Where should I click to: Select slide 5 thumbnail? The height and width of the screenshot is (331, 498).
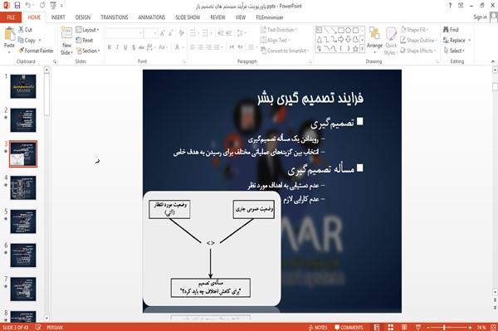pyautogui.click(x=23, y=221)
